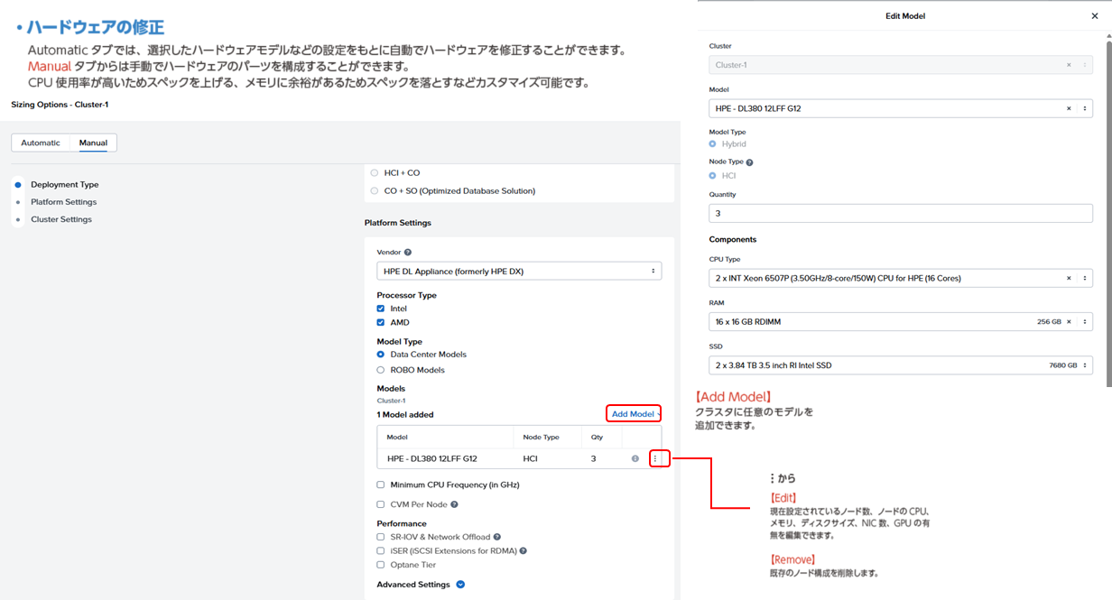Click the Add Model button
The image size is (1112, 600).
click(x=633, y=414)
